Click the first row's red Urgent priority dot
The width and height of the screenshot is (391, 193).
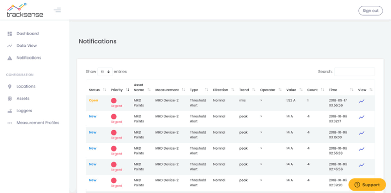114,101
